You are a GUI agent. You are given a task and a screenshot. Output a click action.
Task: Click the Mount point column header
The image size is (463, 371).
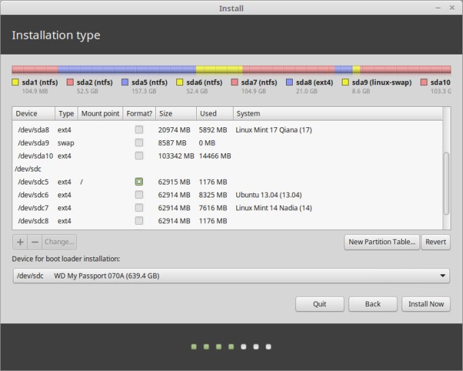(100, 114)
